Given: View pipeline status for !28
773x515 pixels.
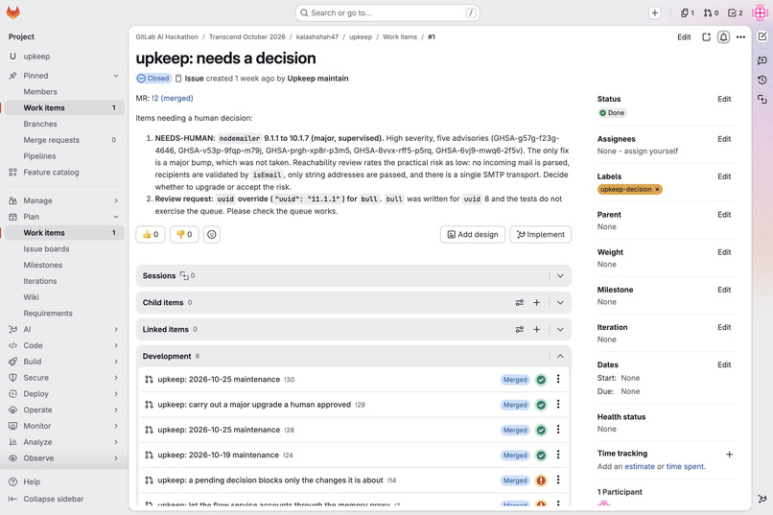Looking at the screenshot, I should pos(541,430).
